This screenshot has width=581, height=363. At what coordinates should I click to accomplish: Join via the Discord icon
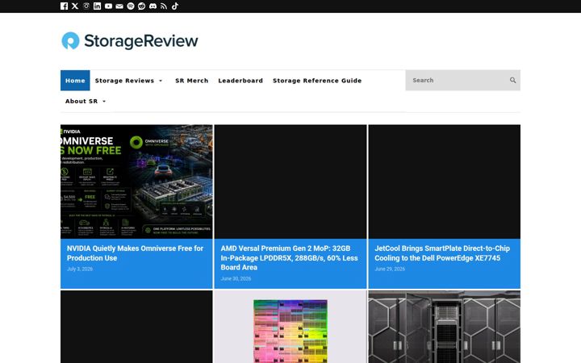(153, 6)
